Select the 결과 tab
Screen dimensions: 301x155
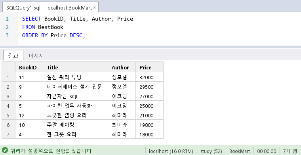tap(13, 55)
